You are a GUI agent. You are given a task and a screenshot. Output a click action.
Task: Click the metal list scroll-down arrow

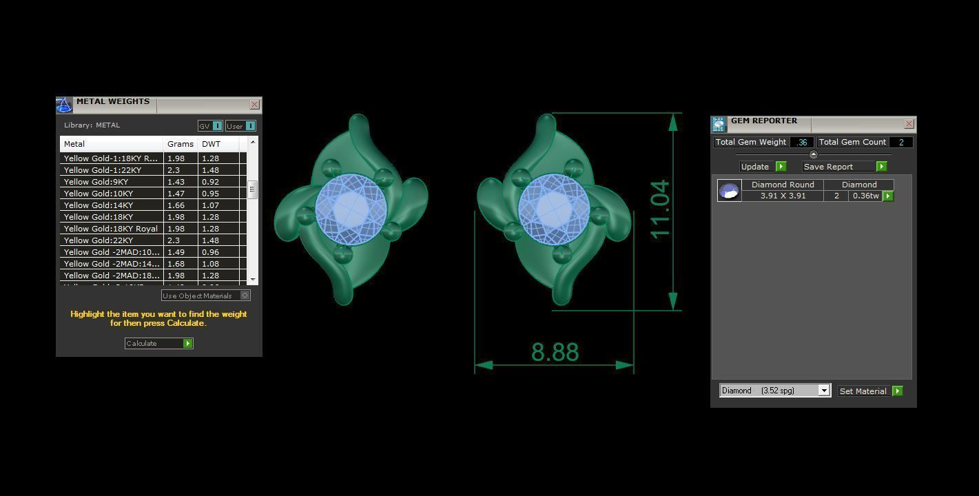pos(253,279)
